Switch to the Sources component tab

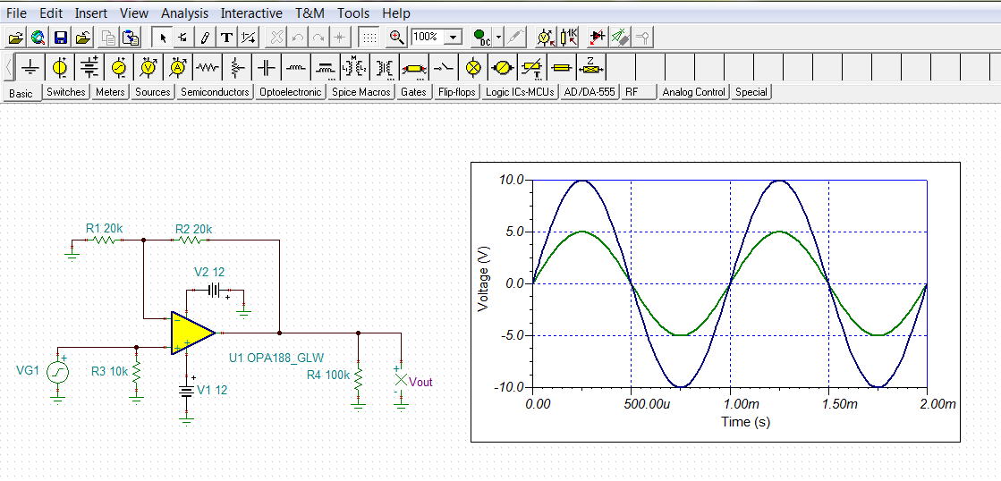153,92
